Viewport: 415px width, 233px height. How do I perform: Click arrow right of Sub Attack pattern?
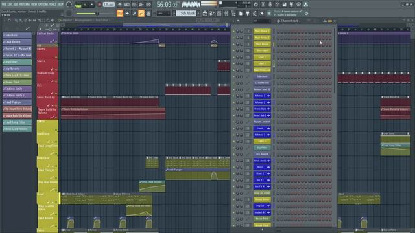pyautogui.click(x=198, y=13)
